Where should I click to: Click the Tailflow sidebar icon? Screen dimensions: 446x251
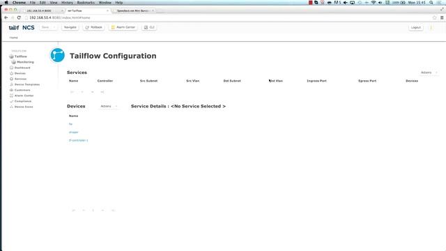[11, 56]
